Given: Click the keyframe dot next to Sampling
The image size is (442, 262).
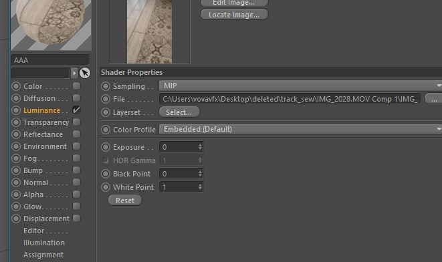Looking at the screenshot, I should pyautogui.click(x=106, y=86).
